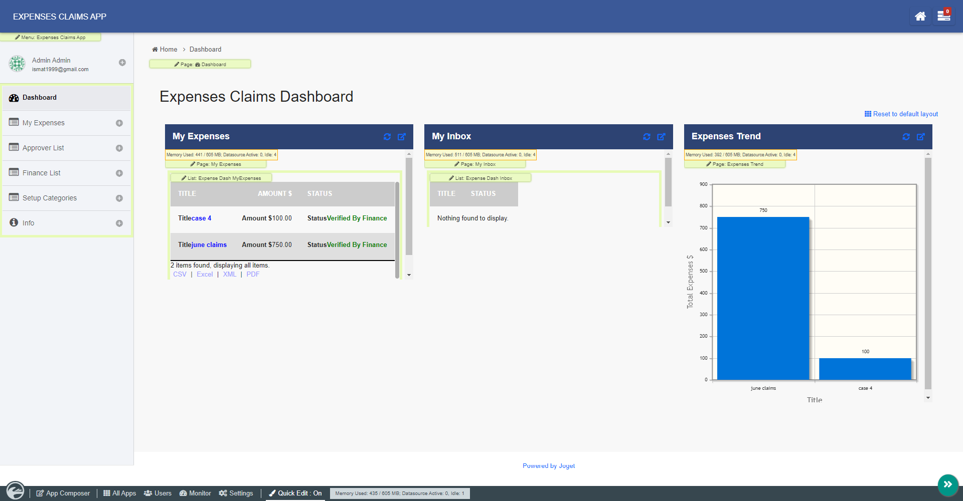Sort My Expenses list by Title column
This screenshot has height=501, width=963.
click(187, 194)
